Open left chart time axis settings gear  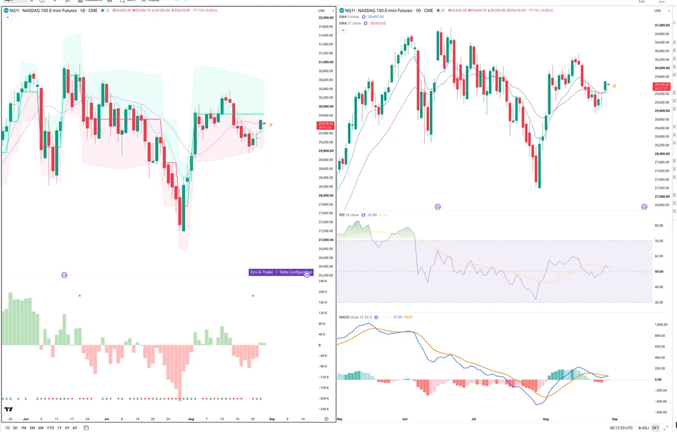327,420
